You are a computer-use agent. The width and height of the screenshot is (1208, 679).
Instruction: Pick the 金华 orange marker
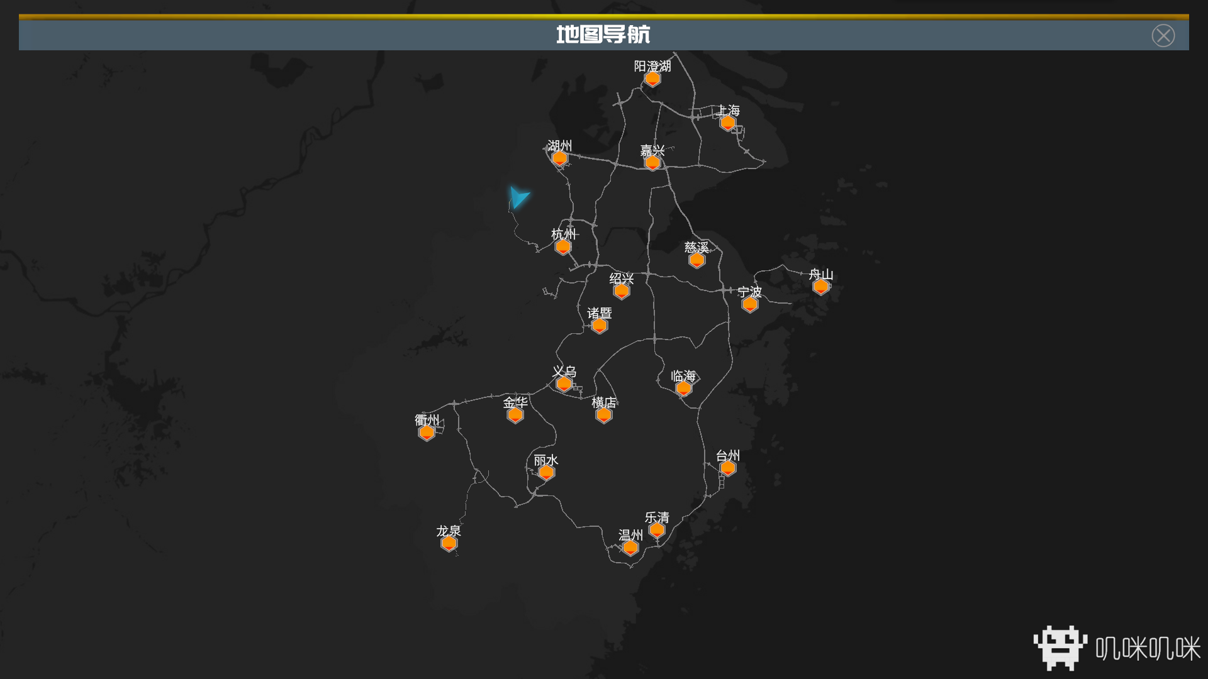(515, 415)
